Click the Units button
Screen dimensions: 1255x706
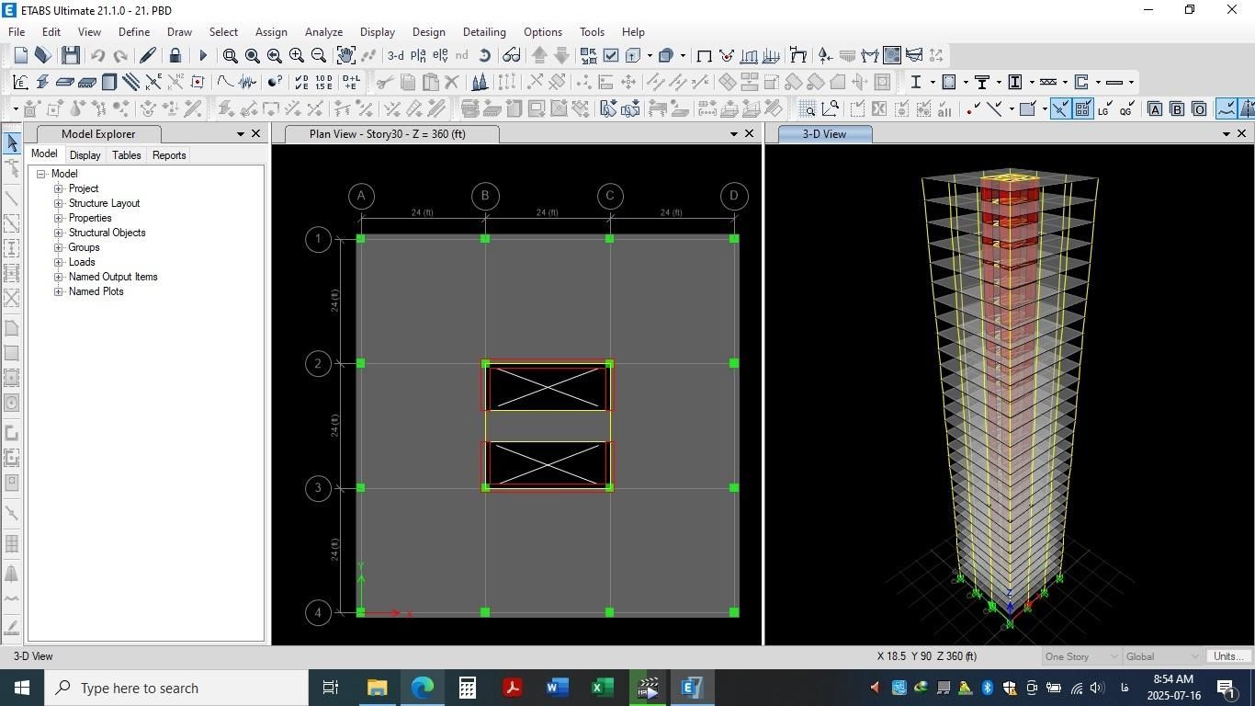pos(1228,656)
